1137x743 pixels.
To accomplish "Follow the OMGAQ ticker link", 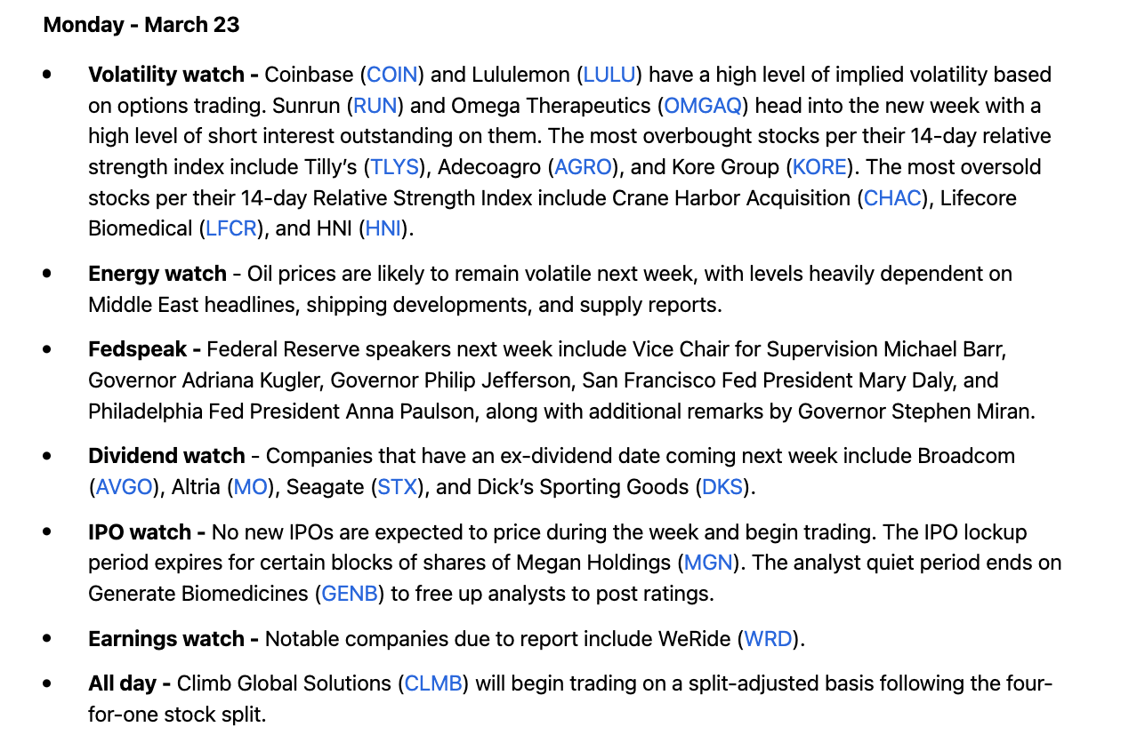I will click(703, 106).
